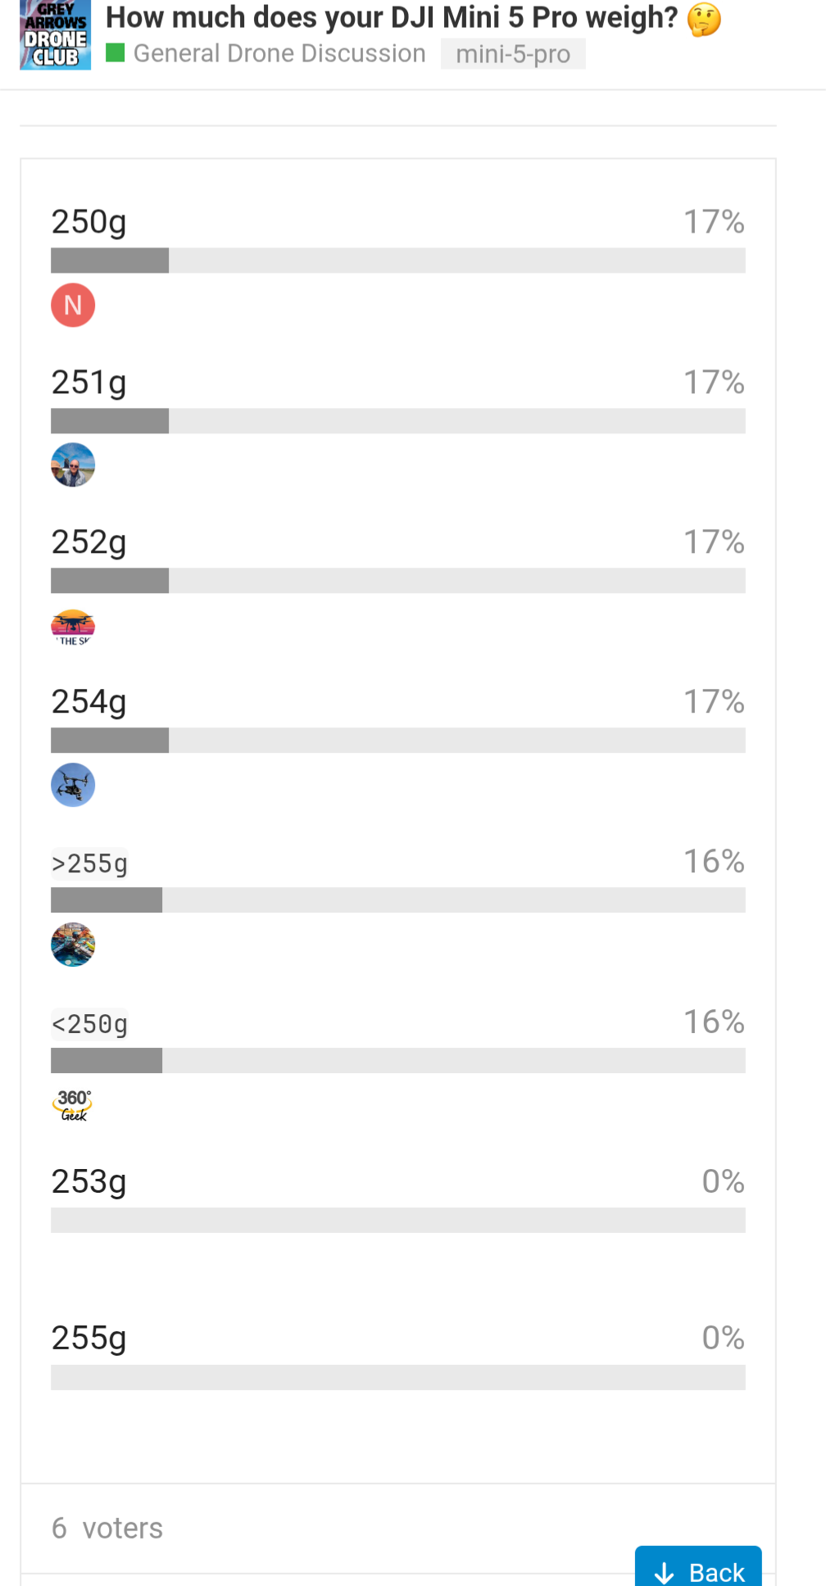Click the 253g empty result bar

click(x=398, y=1220)
